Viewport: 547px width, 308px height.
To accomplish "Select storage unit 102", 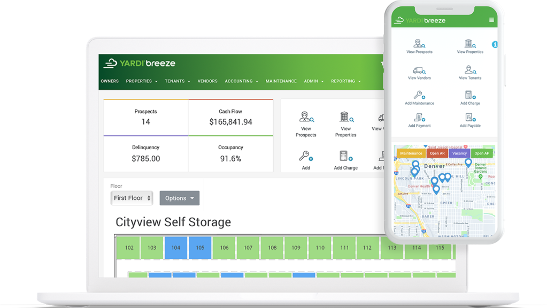I will (x=128, y=248).
